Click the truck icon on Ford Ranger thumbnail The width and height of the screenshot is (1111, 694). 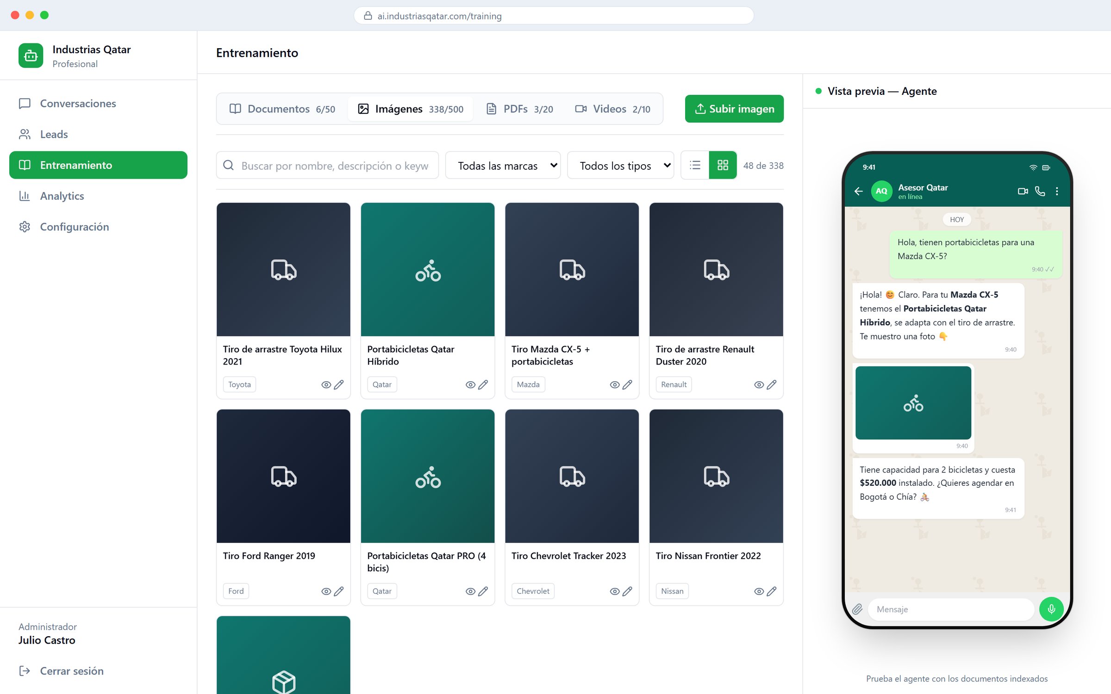[283, 477]
